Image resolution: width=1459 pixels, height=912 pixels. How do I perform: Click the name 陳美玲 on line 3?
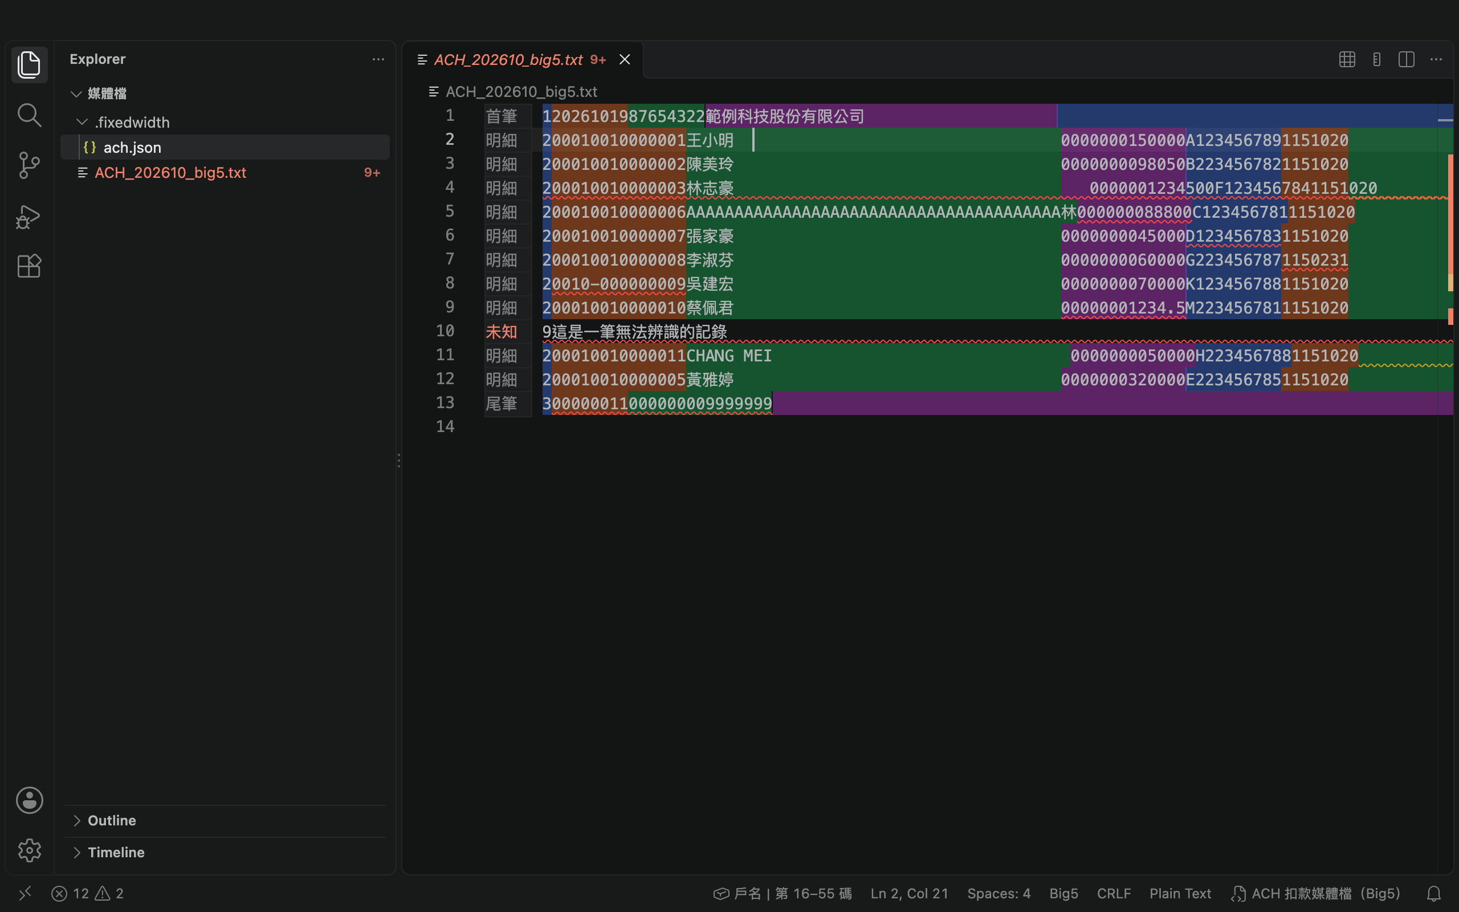(x=710, y=164)
